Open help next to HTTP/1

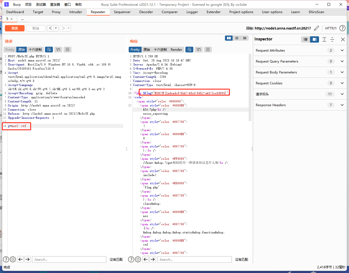(342, 28)
